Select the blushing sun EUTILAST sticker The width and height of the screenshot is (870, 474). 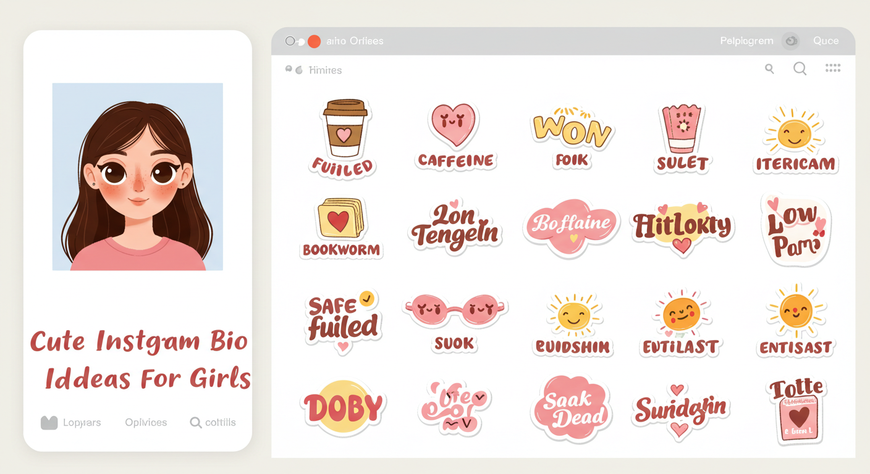click(682, 322)
